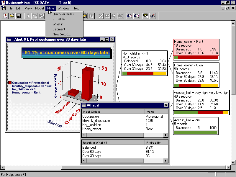Click the first tree-branch icon after the X
This screenshot has width=236, height=177.
click(x=107, y=16)
